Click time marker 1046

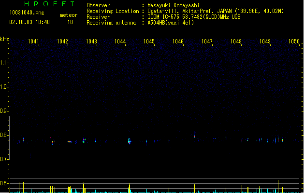pyautogui.click(x=178, y=41)
